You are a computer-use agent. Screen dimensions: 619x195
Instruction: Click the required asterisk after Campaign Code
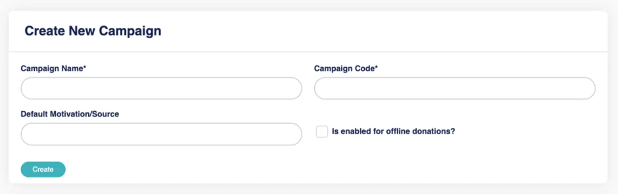(x=376, y=68)
